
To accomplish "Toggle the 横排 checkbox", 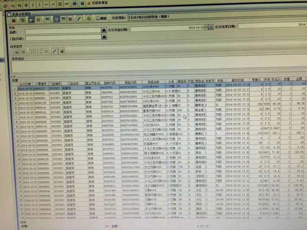I will point(98,18).
